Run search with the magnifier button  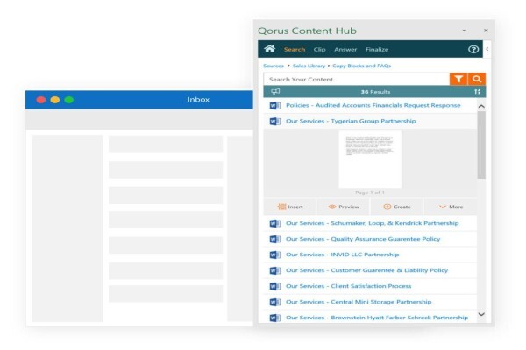(477, 79)
